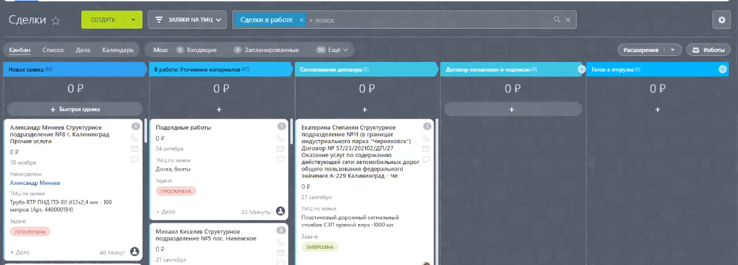Add a stage after Готов к отгрузке
The width and height of the screenshot is (738, 265).
(722, 69)
